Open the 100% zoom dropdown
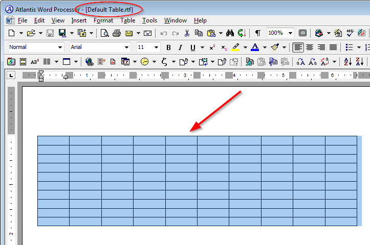370x245 pixels. pyautogui.click(x=291, y=33)
